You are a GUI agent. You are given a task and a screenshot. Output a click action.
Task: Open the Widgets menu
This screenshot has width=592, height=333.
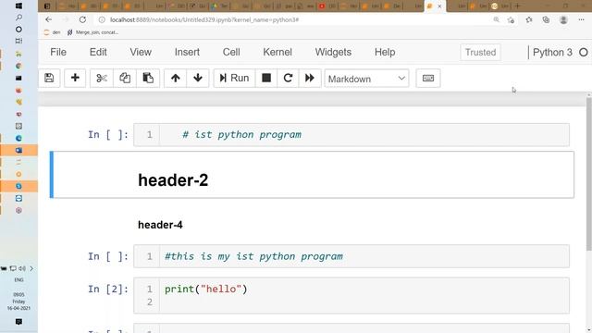coord(333,52)
